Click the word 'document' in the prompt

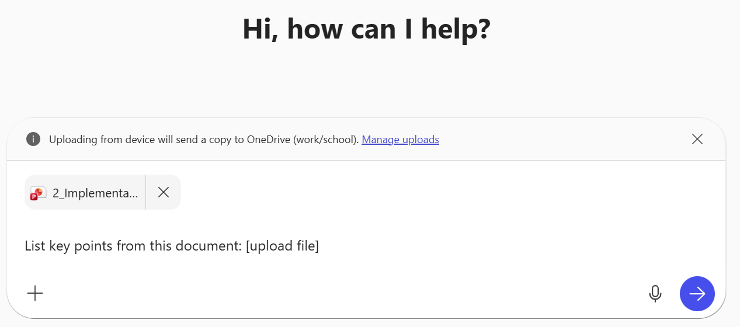(213, 246)
